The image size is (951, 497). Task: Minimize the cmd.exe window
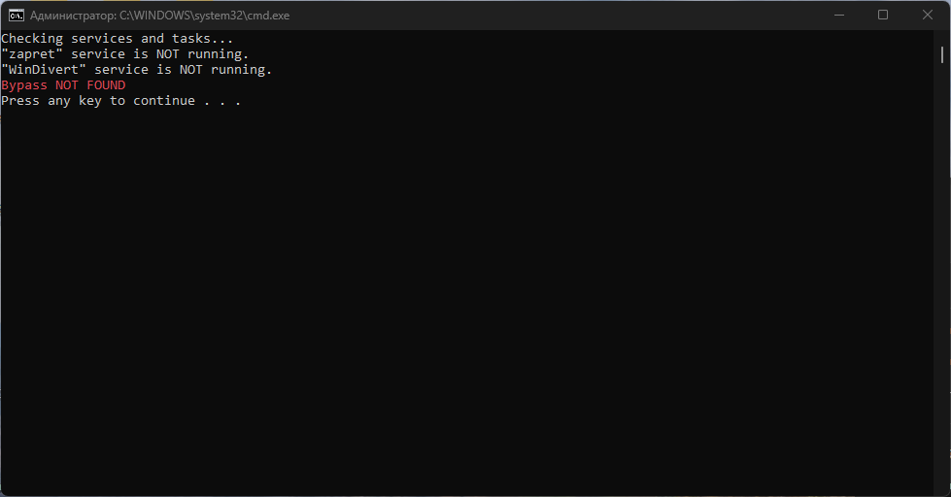click(x=839, y=16)
